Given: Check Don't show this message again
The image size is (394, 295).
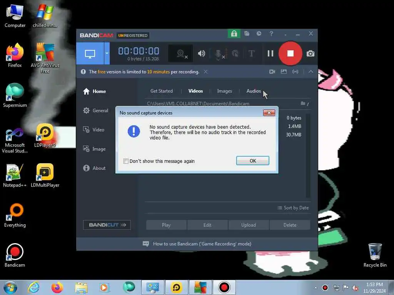Looking at the screenshot, I should [x=126, y=161].
